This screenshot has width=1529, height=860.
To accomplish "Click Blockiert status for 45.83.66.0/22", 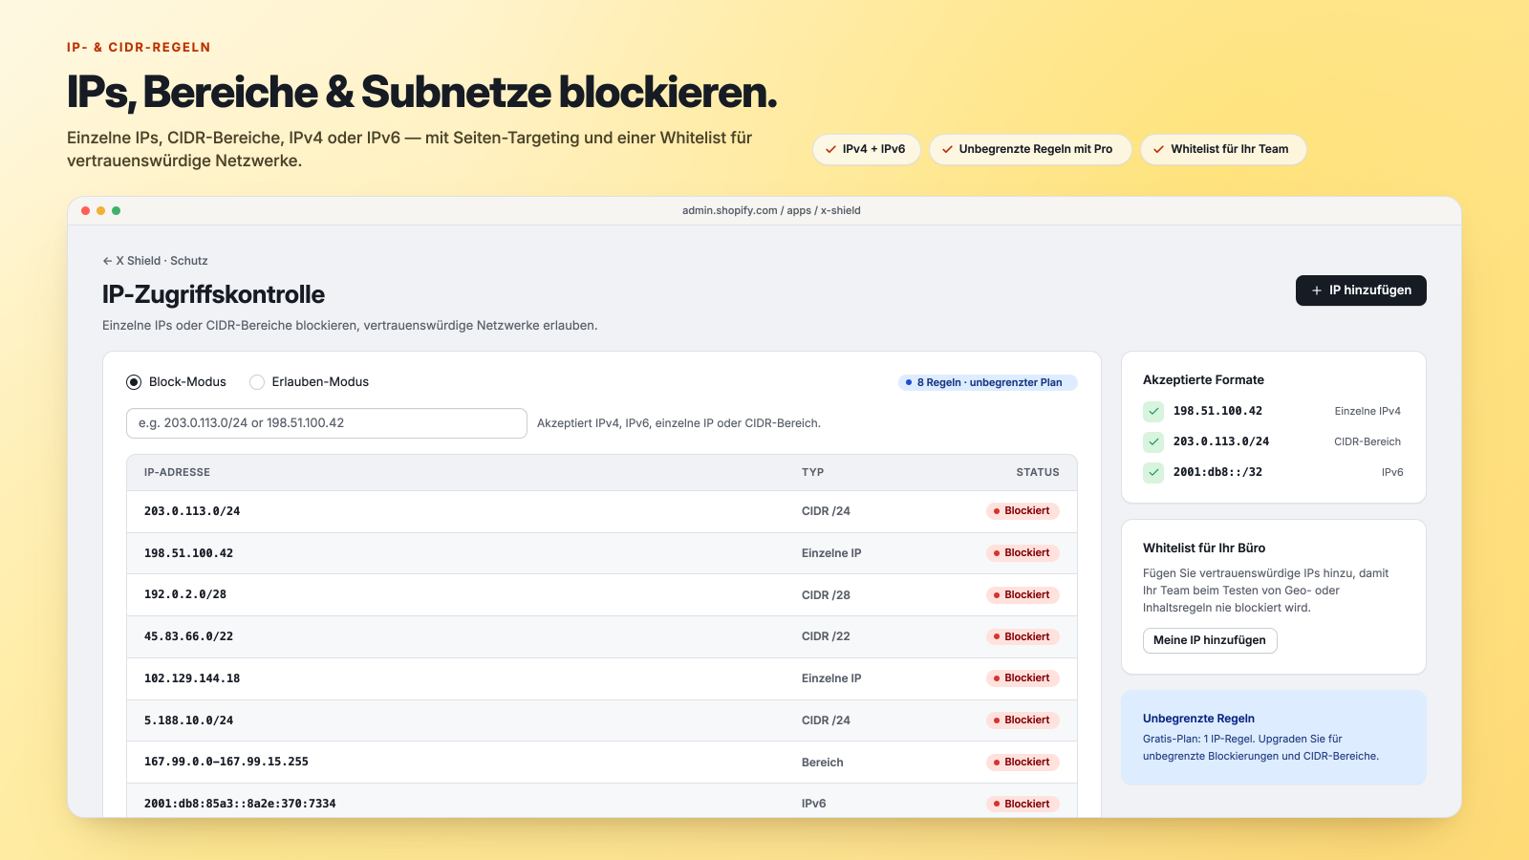I will 1023,637.
